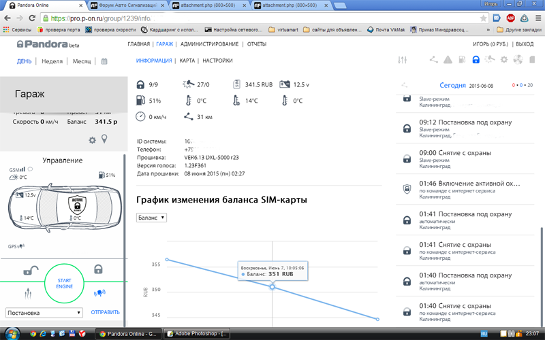Filter by the fuel pump icon in the toolbar
Viewport: 545px width, 340px height.
[x=462, y=60]
